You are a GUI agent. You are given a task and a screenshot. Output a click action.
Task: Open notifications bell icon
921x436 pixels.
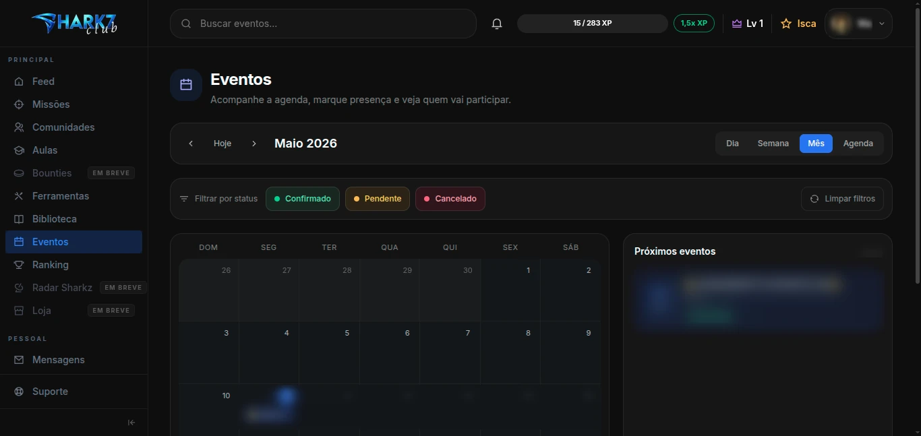pos(497,24)
